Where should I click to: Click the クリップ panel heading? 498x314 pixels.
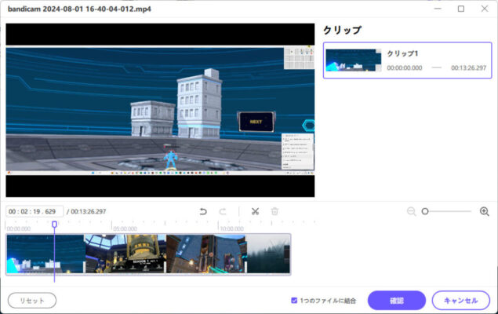[343, 30]
